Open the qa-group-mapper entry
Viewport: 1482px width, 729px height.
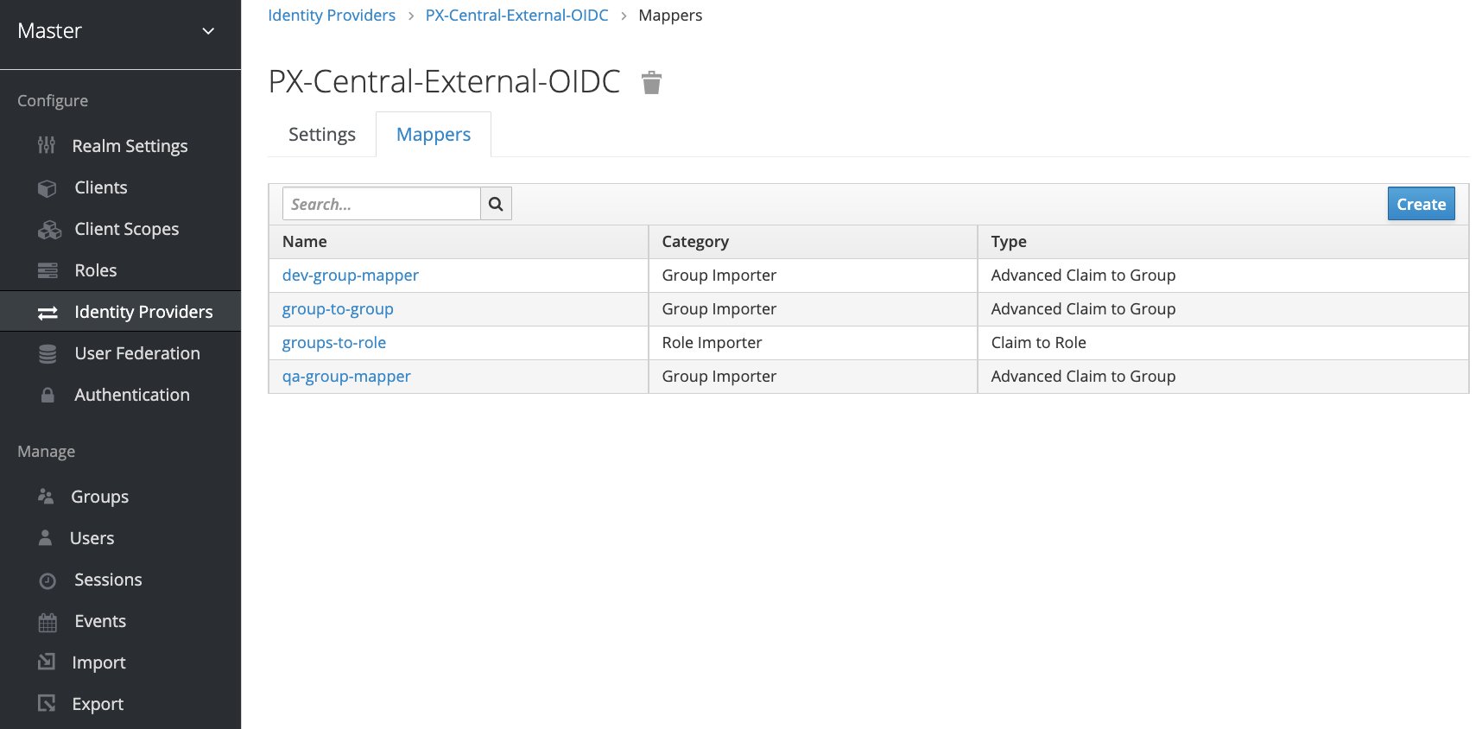[345, 377]
